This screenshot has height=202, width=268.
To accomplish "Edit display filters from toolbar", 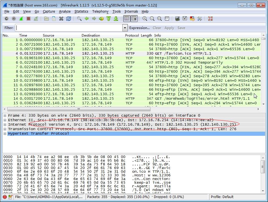I will click(x=185, y=19).
